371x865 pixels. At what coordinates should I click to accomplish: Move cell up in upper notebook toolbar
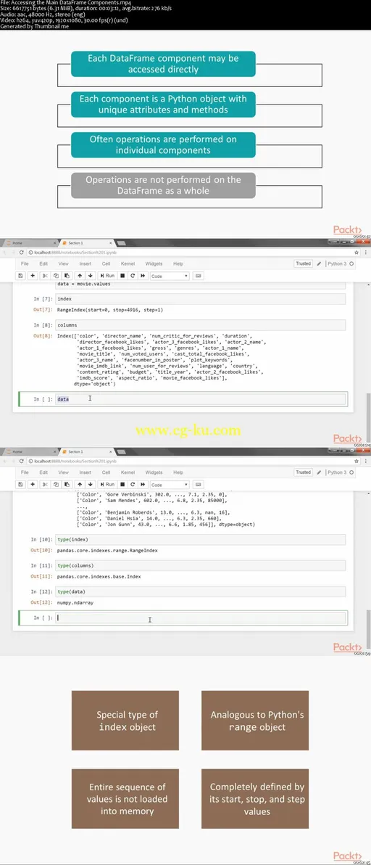pos(80,275)
